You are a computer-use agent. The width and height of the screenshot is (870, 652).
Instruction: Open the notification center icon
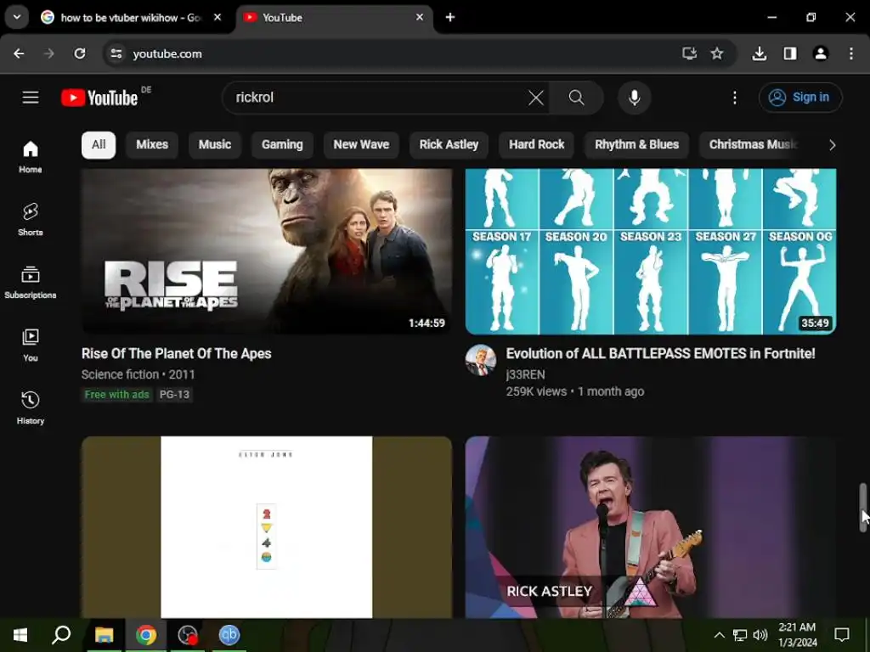[x=842, y=635]
